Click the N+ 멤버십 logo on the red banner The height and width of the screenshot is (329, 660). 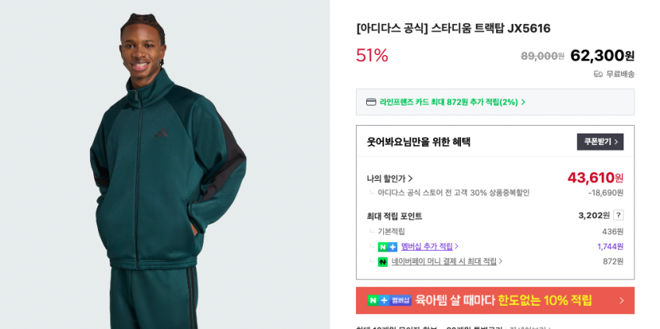[389, 300]
